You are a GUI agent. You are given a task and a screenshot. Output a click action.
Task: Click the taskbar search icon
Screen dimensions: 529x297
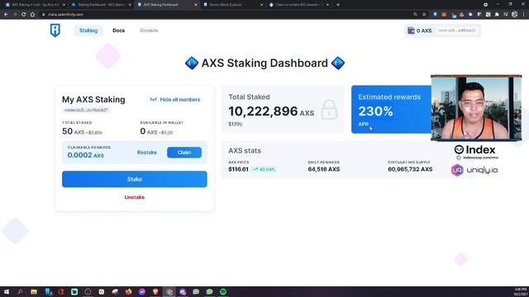click(20, 291)
